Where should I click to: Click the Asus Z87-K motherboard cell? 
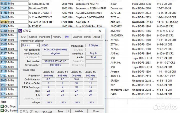tap(82, 22)
